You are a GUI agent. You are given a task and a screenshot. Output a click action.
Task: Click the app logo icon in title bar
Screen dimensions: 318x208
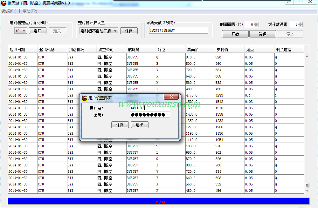tap(3, 3)
